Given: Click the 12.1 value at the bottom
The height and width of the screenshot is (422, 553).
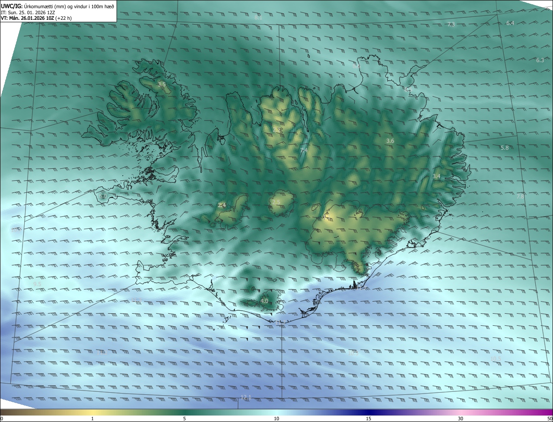Looking at the screenshot, I should coord(246,397).
